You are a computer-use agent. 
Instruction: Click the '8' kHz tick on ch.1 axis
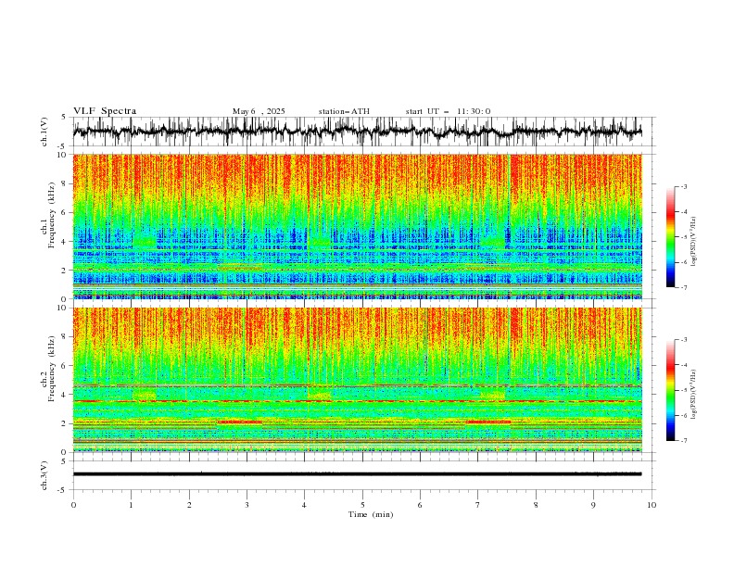click(64, 183)
